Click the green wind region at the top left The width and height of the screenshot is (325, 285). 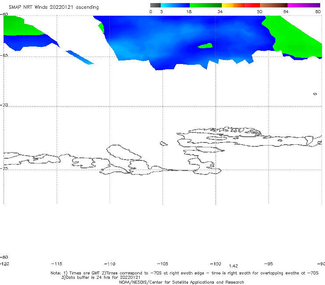point(20,26)
